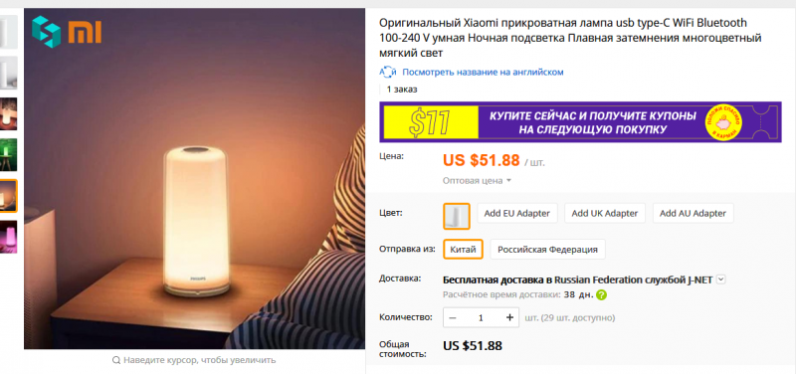Image resolution: width=796 pixels, height=374 pixels.
Task: Select the green lamp thumbnail in the gallery
Action: (9, 155)
